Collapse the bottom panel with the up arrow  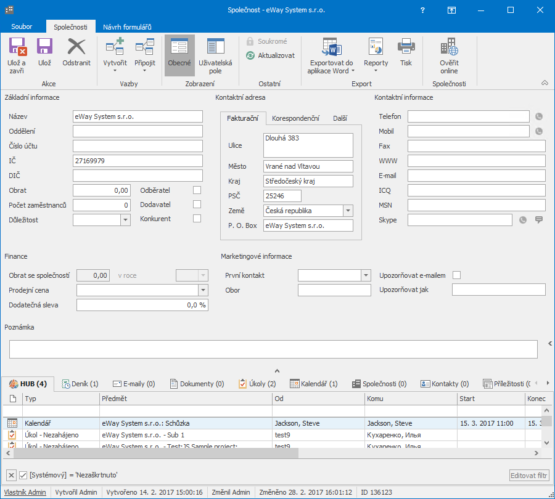pyautogui.click(x=277, y=371)
